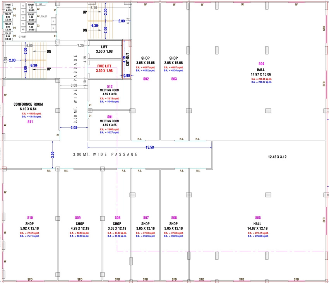Click the '8.10' dimension value
329x283 pixels.
point(94,8)
